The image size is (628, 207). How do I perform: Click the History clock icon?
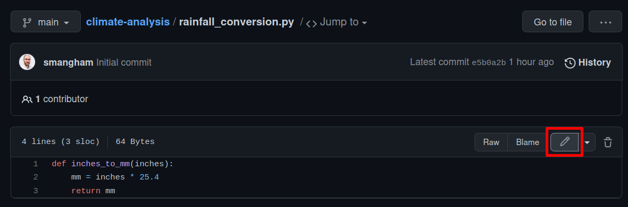tap(570, 62)
